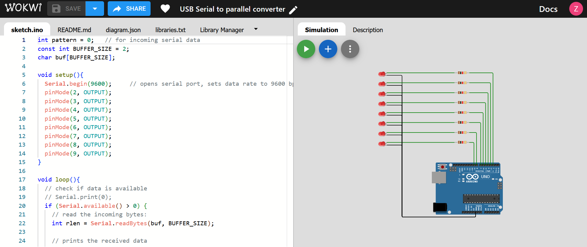Start the simulation with the green play button
The width and height of the screenshot is (587, 247).
(x=306, y=49)
